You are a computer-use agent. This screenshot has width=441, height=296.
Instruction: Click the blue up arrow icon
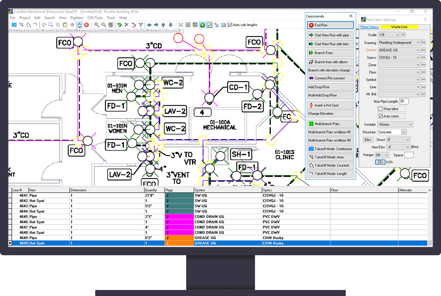click(164, 25)
